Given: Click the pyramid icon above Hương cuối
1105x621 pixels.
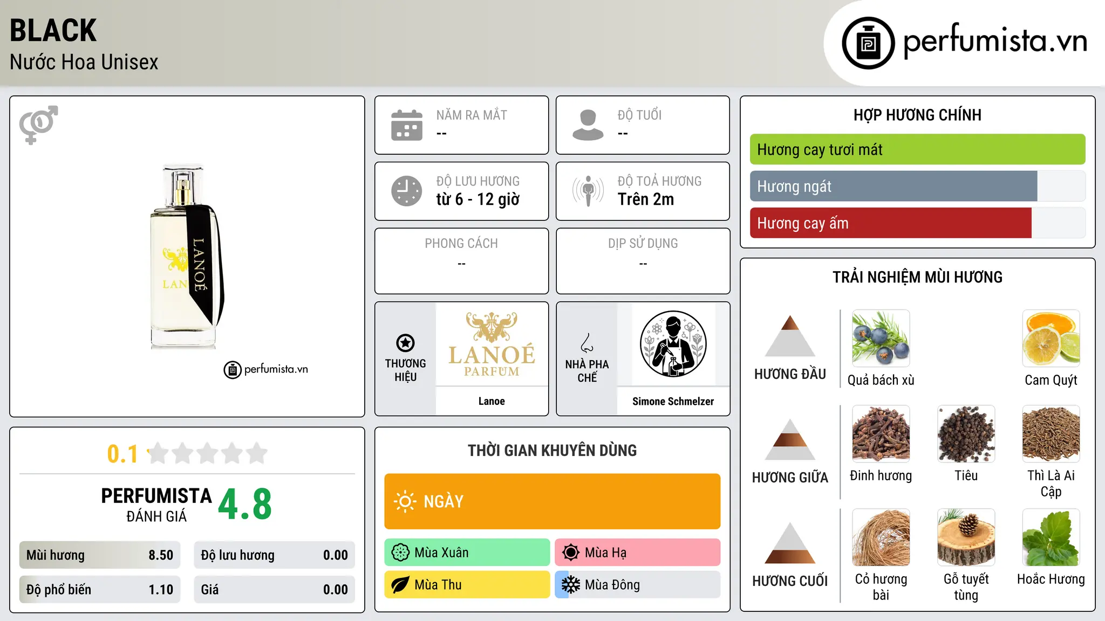Looking at the screenshot, I should tap(790, 543).
